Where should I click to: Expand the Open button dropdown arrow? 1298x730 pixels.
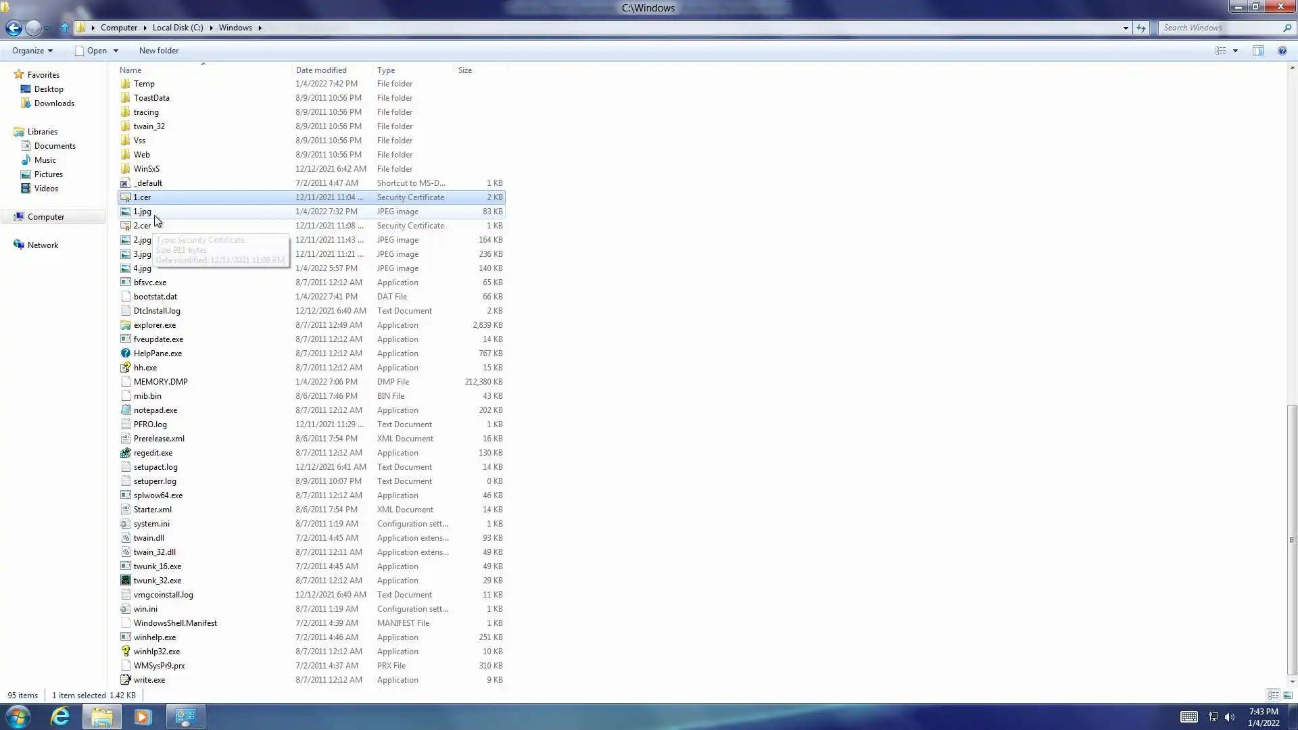[x=116, y=51]
